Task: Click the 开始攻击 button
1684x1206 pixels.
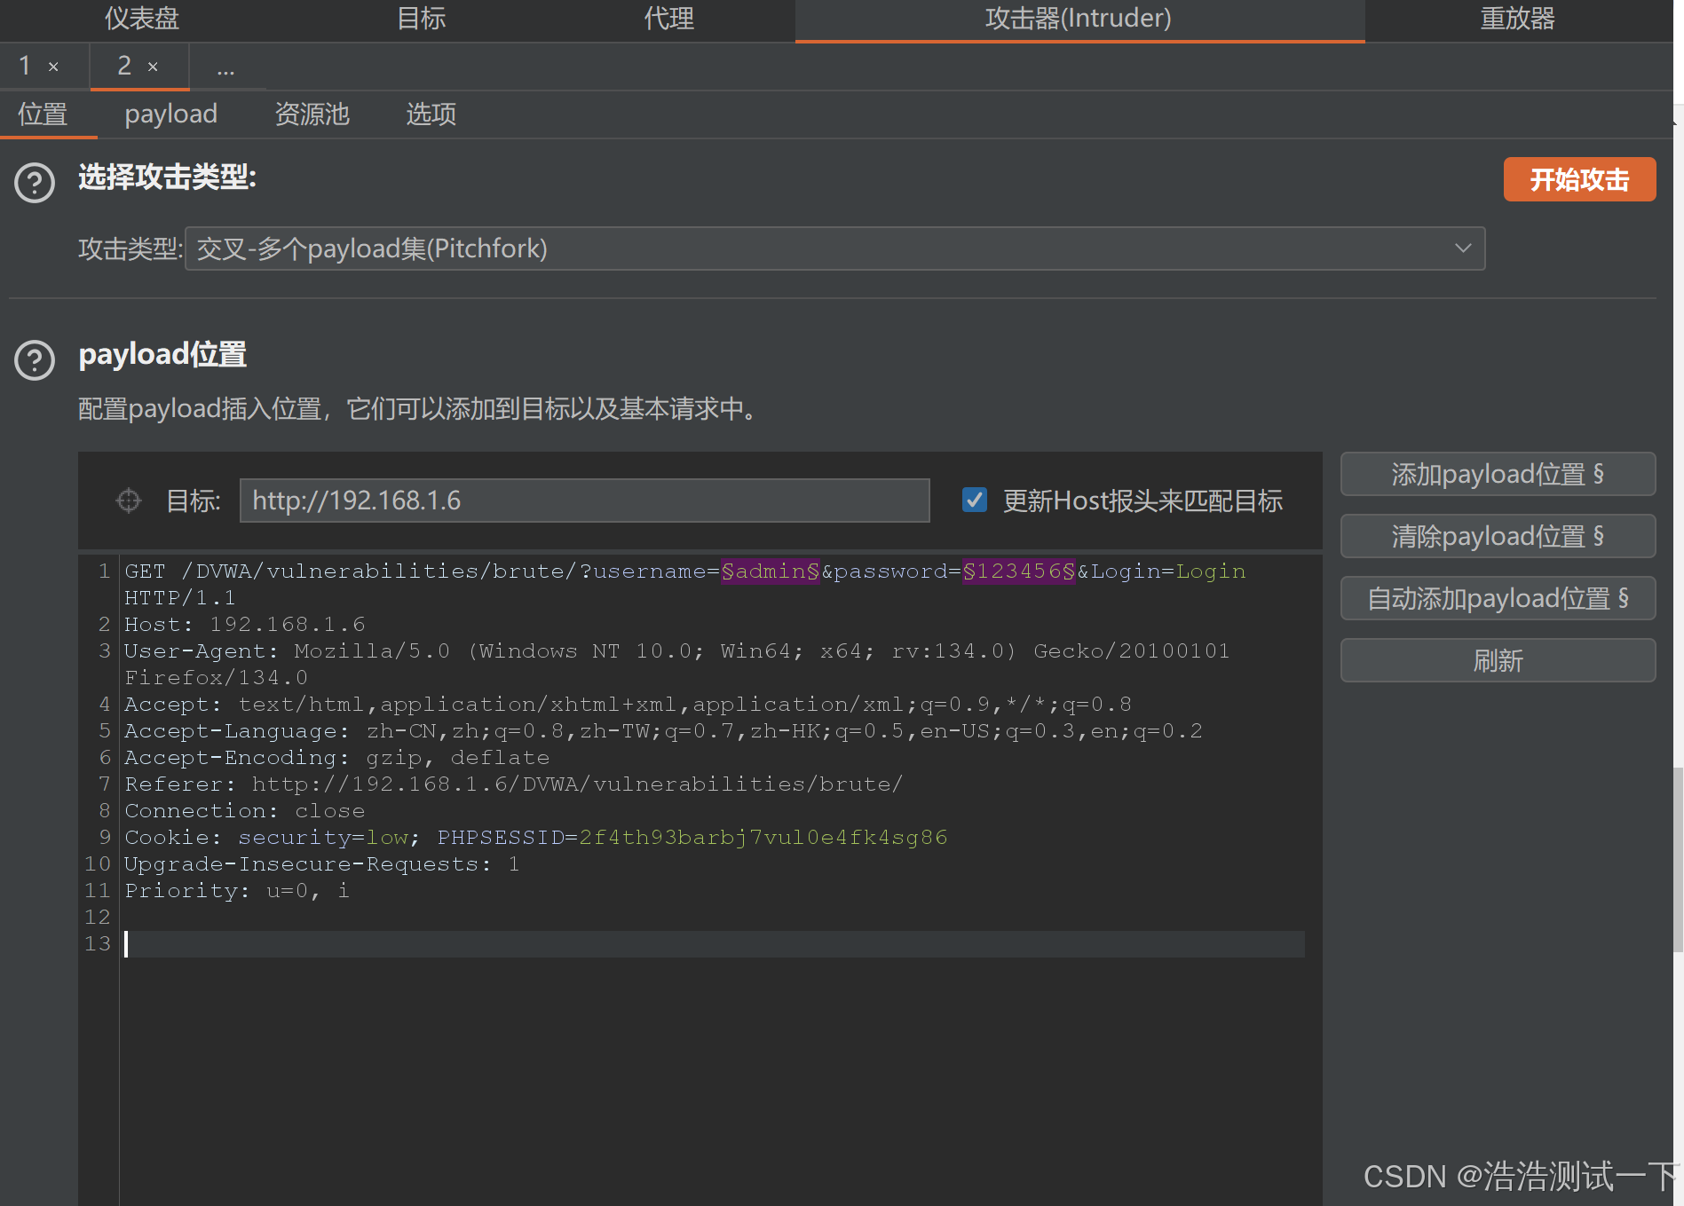Action: pos(1579,179)
